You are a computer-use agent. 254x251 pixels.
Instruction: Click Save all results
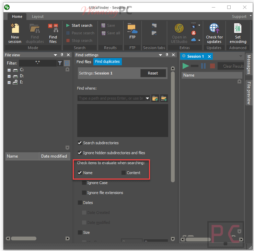point(111,33)
